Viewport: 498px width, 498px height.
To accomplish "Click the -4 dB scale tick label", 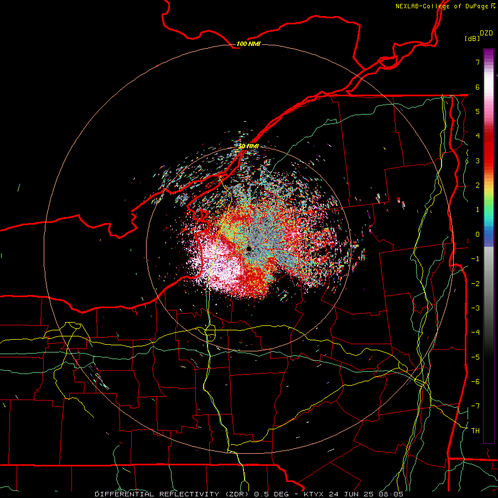I will click(475, 333).
